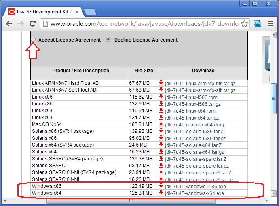Click the vertical scrollbar down arrow

274,193
